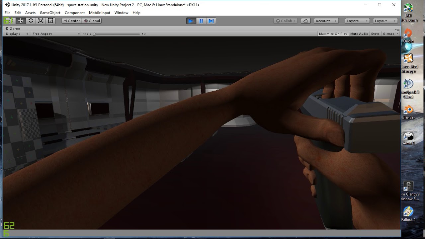Select the Scale tool
This screenshot has width=425, height=239.
click(x=41, y=21)
